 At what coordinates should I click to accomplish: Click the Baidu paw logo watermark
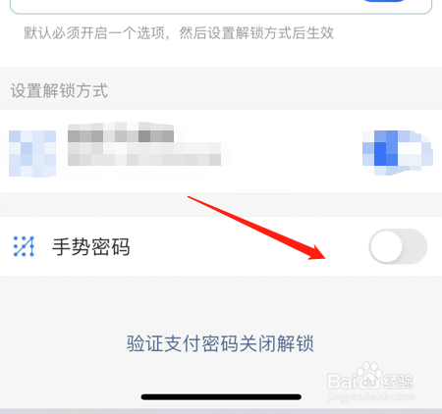[x=370, y=374]
